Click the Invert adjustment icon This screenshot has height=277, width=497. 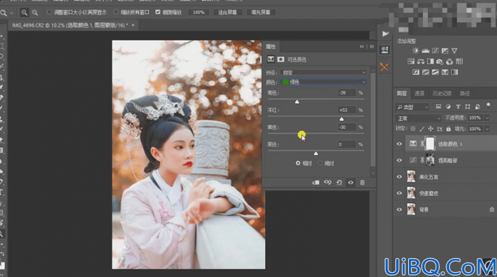pyautogui.click(x=416, y=72)
